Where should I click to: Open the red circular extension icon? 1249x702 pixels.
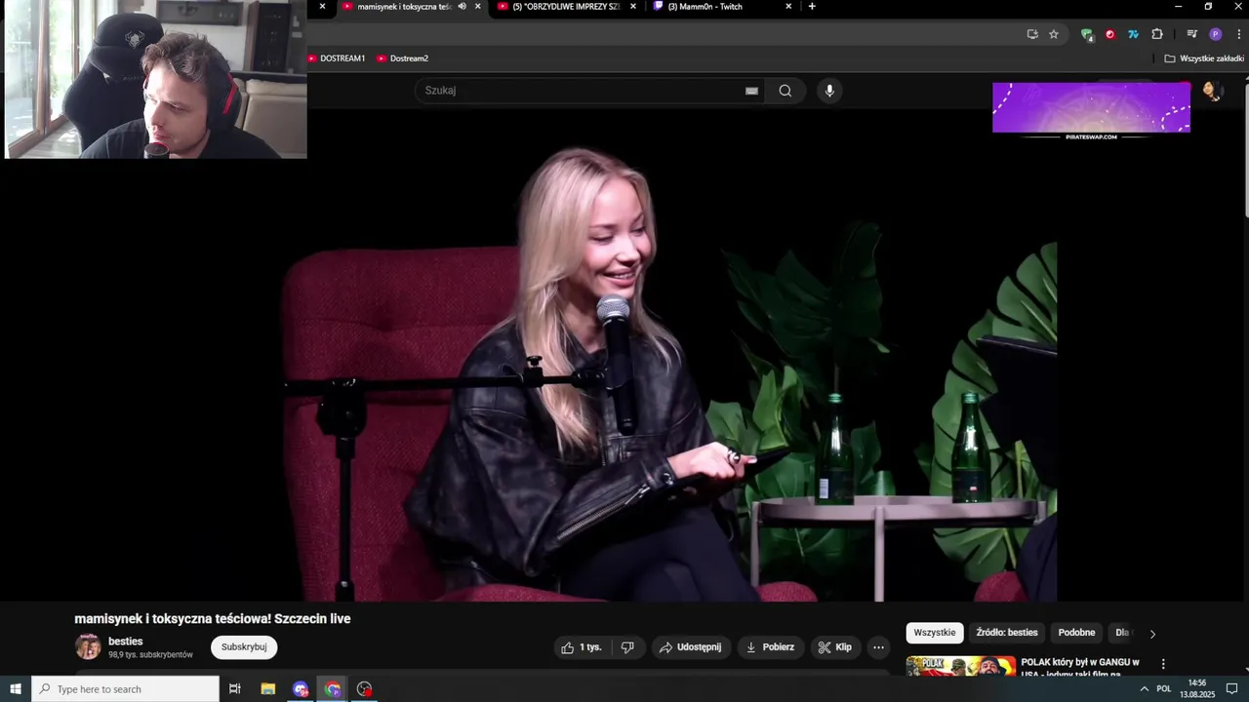pos(1110,34)
